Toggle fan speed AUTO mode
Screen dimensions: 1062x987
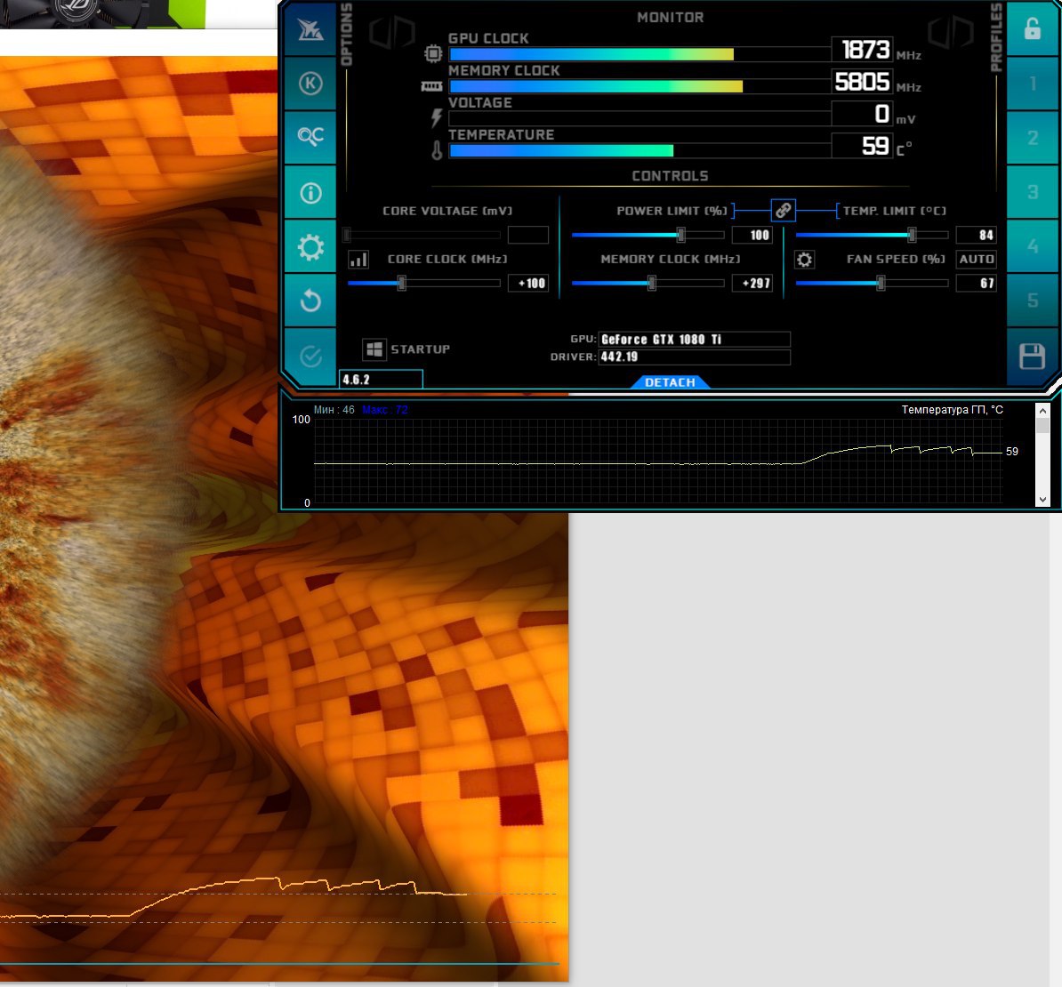click(x=976, y=260)
